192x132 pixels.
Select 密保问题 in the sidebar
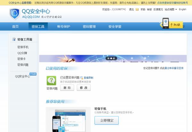coord(23,65)
